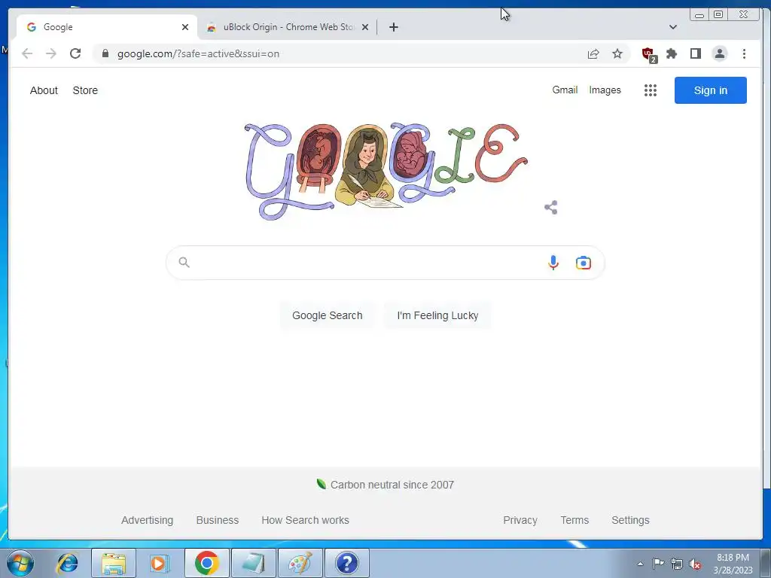Open the Chrome profile avatar
The height and width of the screenshot is (578, 771).
click(x=720, y=53)
